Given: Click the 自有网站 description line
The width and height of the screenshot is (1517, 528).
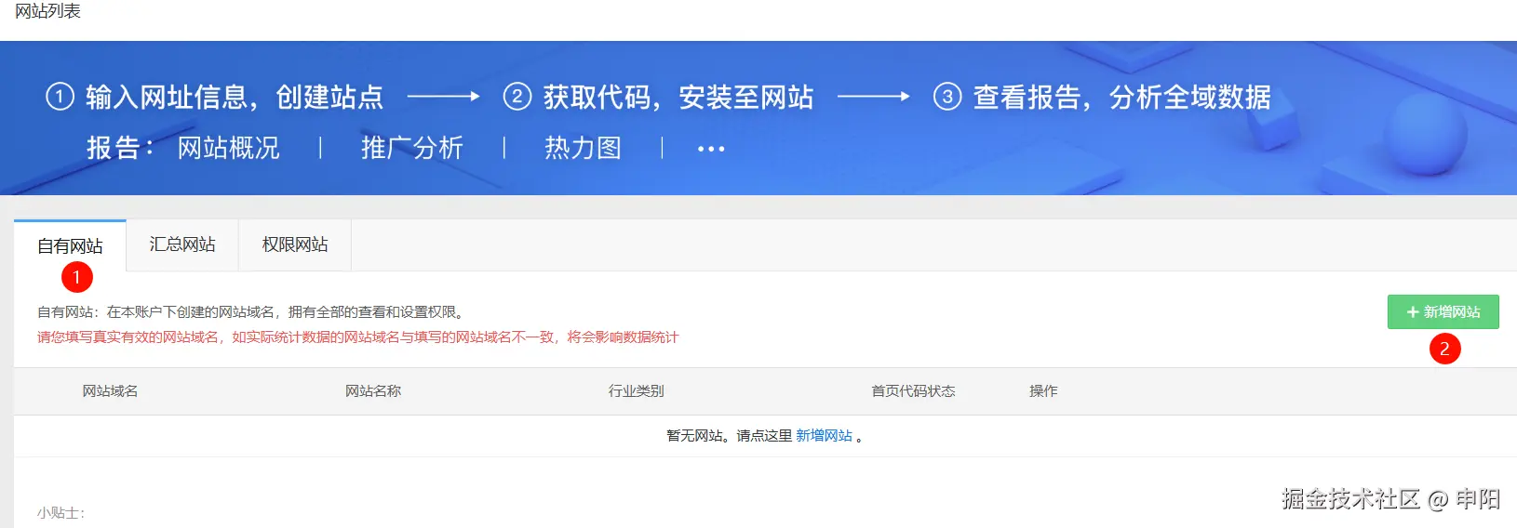Looking at the screenshot, I should click(253, 312).
